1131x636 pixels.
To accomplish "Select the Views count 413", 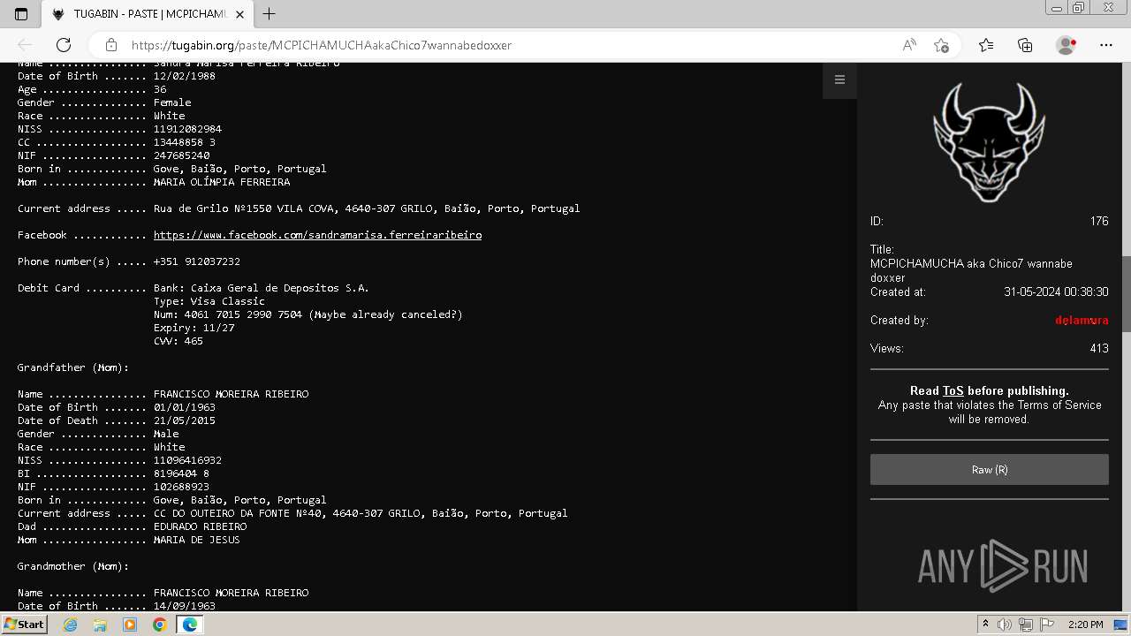I will [x=1099, y=348].
